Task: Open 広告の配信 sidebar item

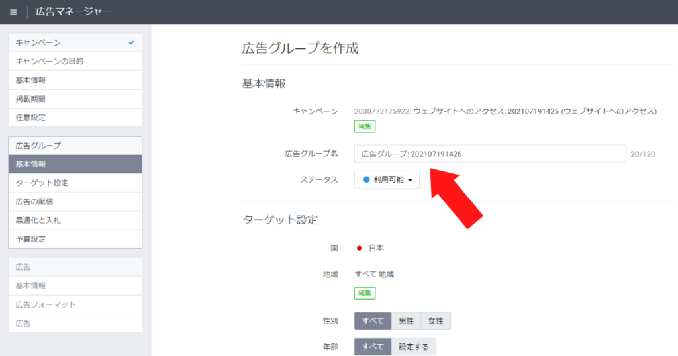Action: (75, 201)
